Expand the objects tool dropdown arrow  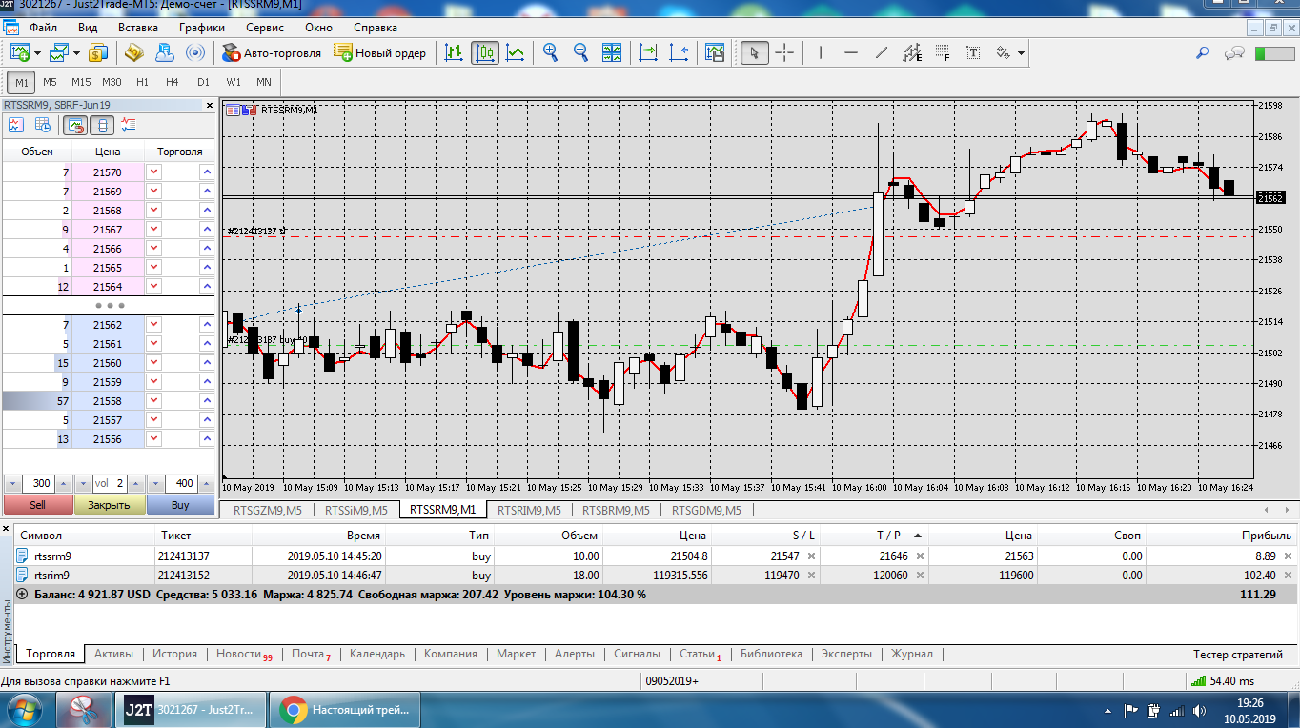(1022, 53)
